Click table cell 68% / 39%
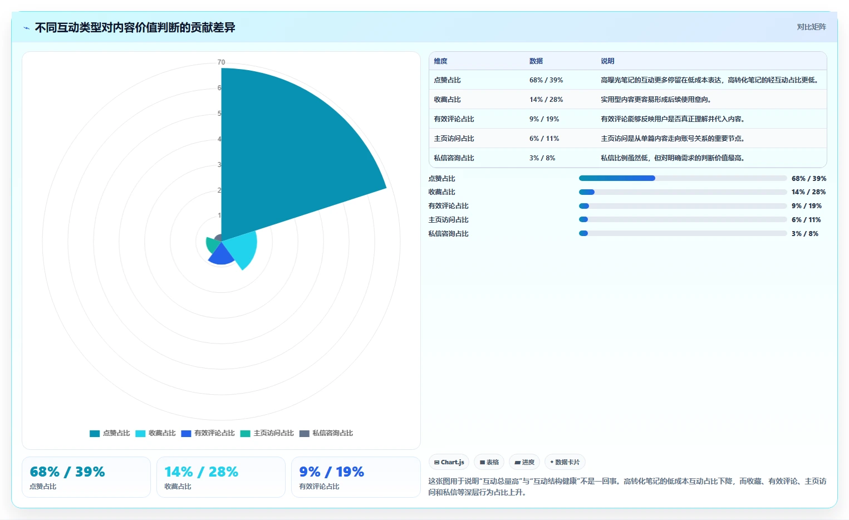The image size is (849, 520). coord(546,80)
